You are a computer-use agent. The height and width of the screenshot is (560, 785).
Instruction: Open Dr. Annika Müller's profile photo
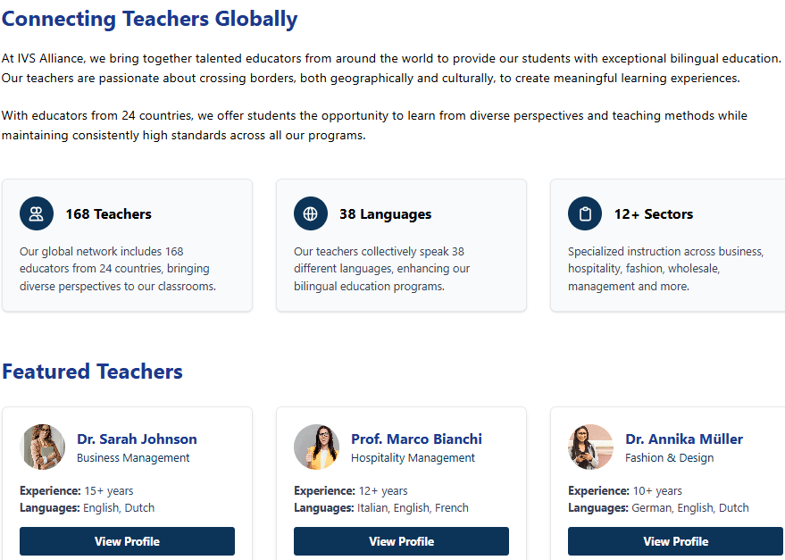590,447
